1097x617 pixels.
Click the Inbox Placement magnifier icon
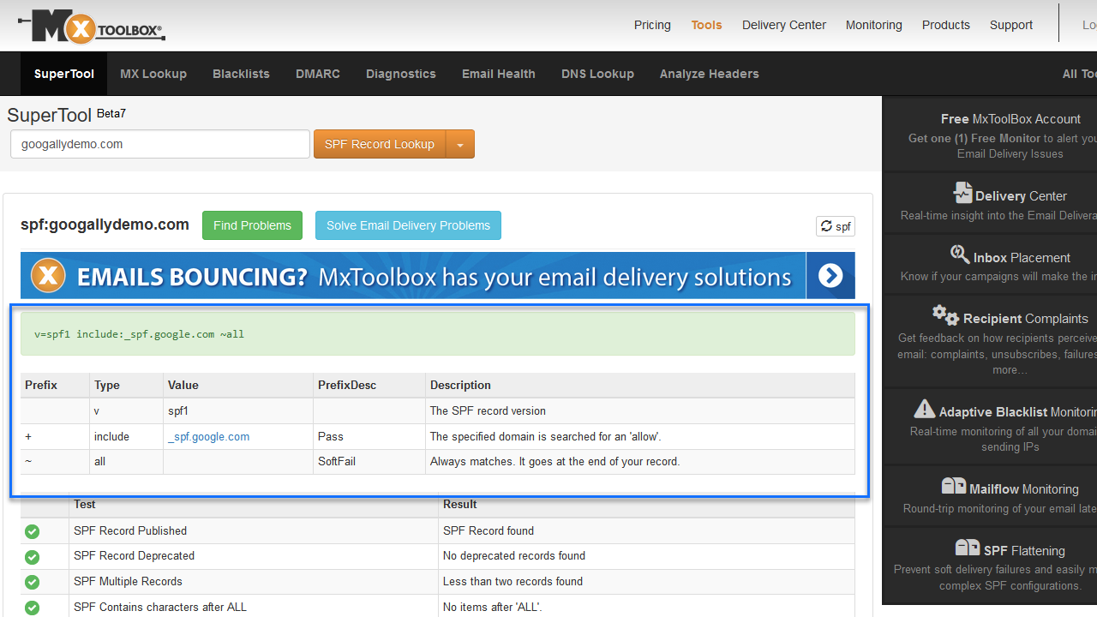[x=960, y=255]
